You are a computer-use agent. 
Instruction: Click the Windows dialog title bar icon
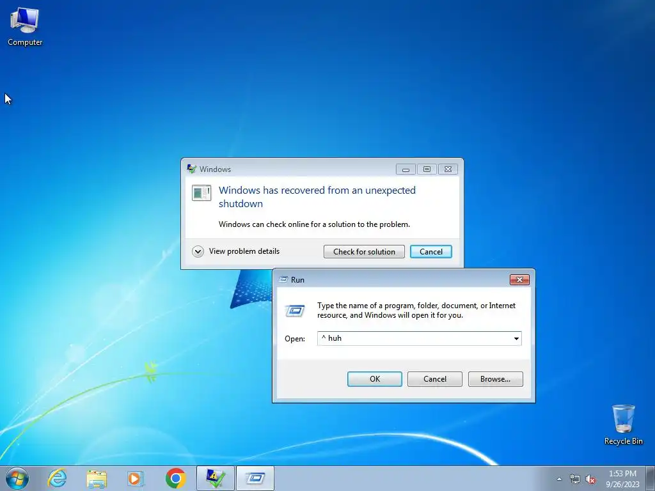coord(191,169)
